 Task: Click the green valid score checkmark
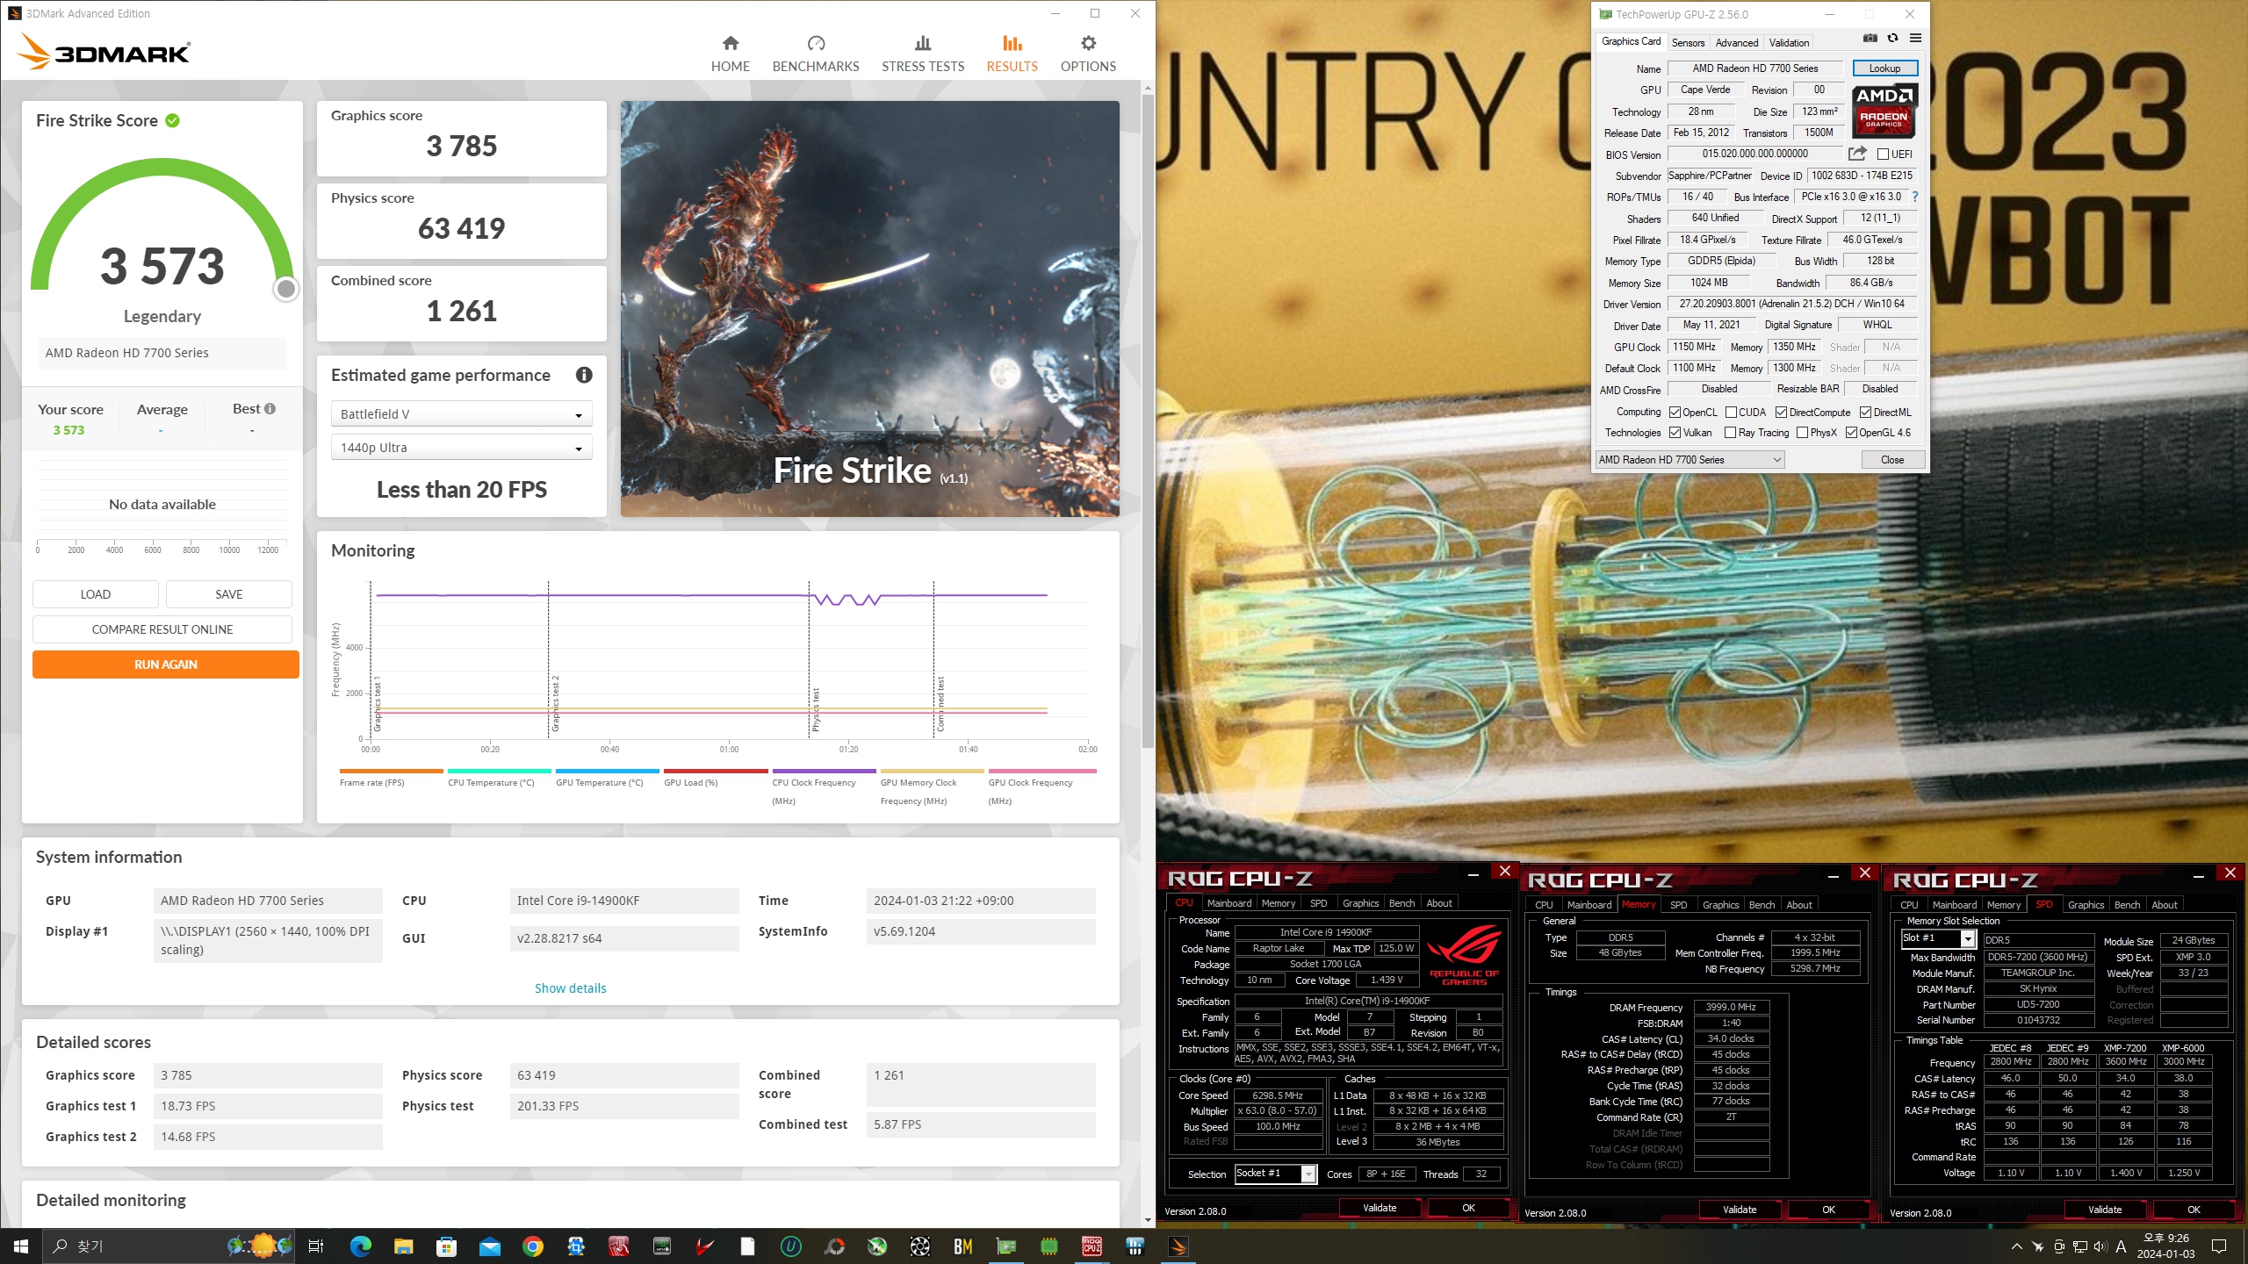(173, 120)
